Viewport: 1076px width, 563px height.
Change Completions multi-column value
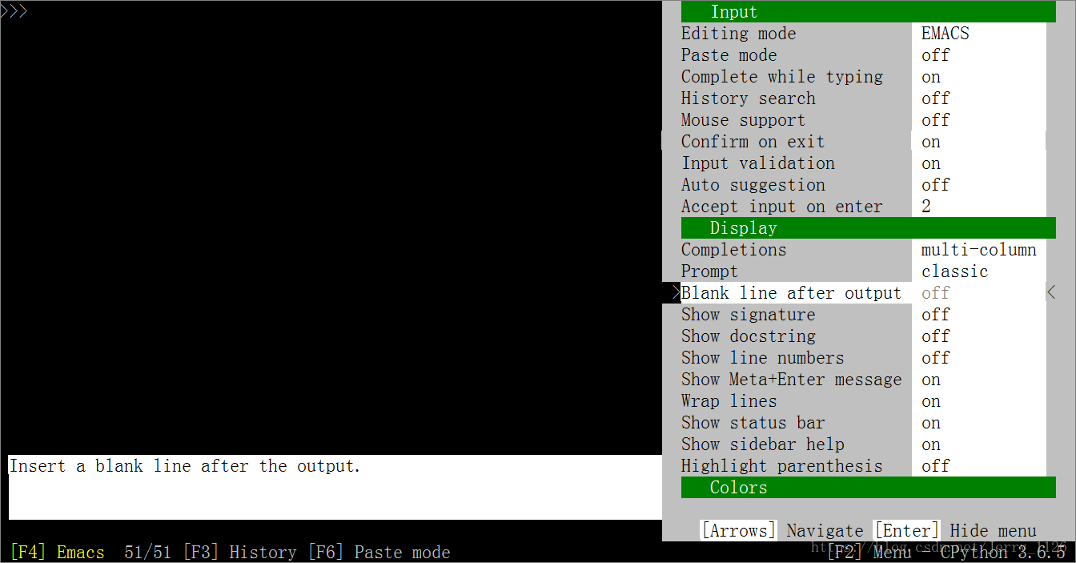coord(978,250)
